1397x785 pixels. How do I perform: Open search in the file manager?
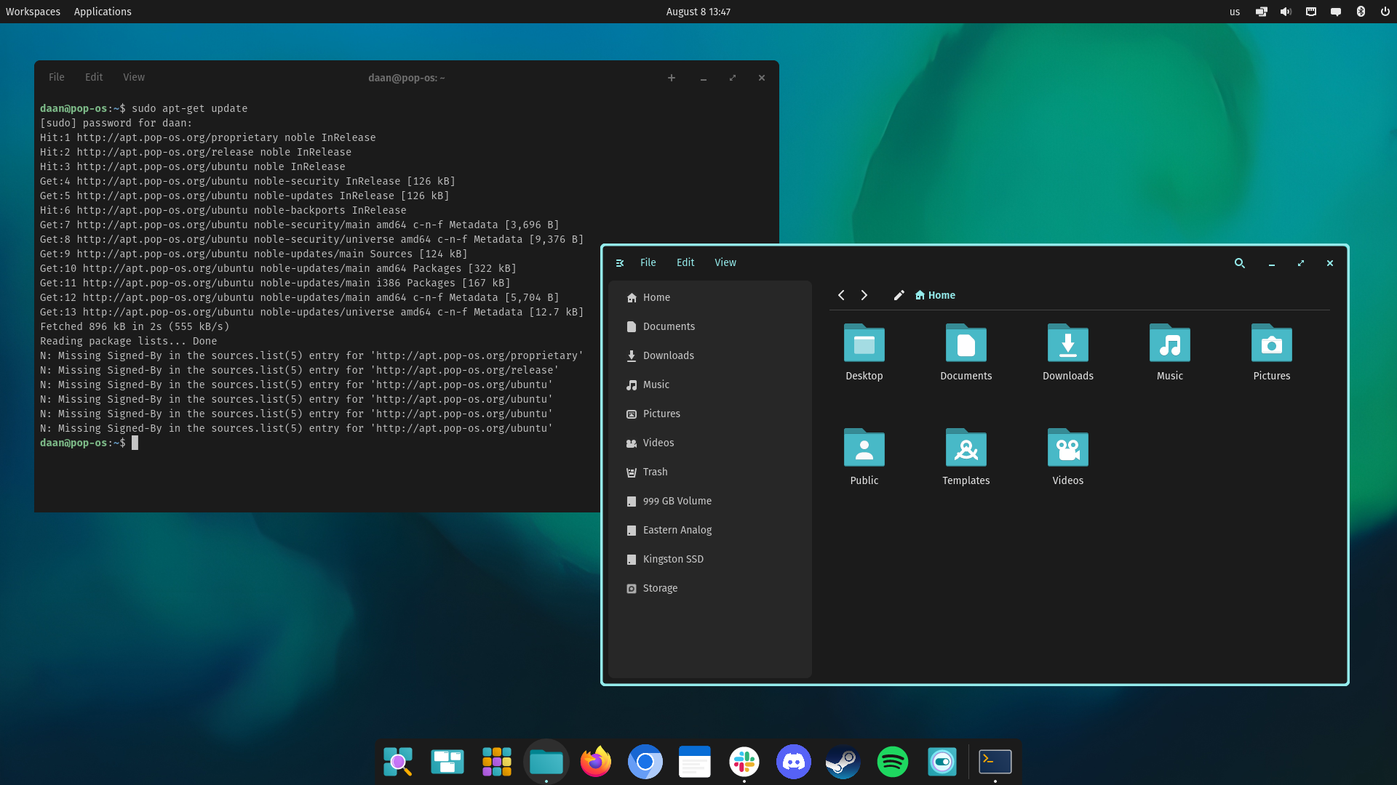(x=1240, y=263)
